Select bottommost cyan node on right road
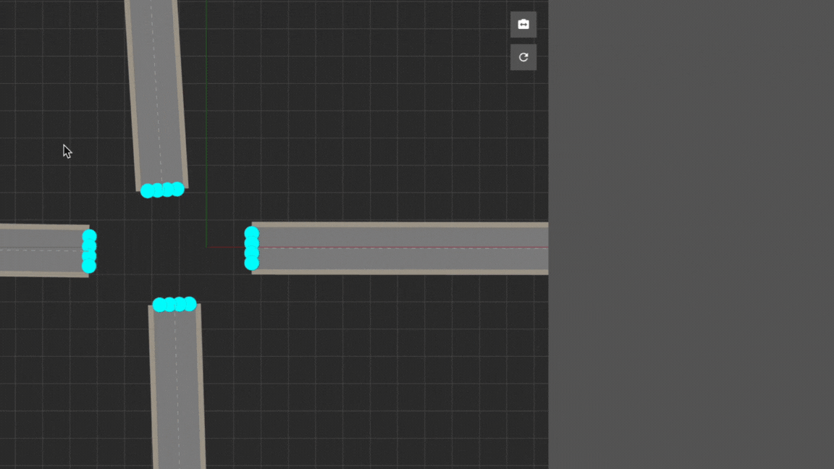Viewport: 834px width, 469px height. (x=251, y=263)
